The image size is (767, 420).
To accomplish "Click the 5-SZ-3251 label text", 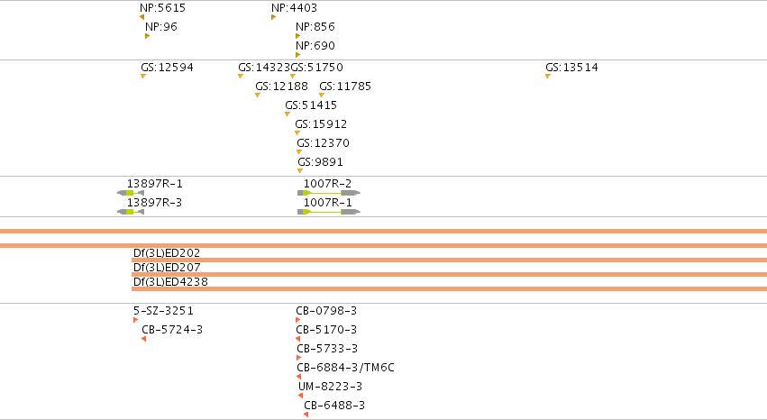I will click(163, 311).
